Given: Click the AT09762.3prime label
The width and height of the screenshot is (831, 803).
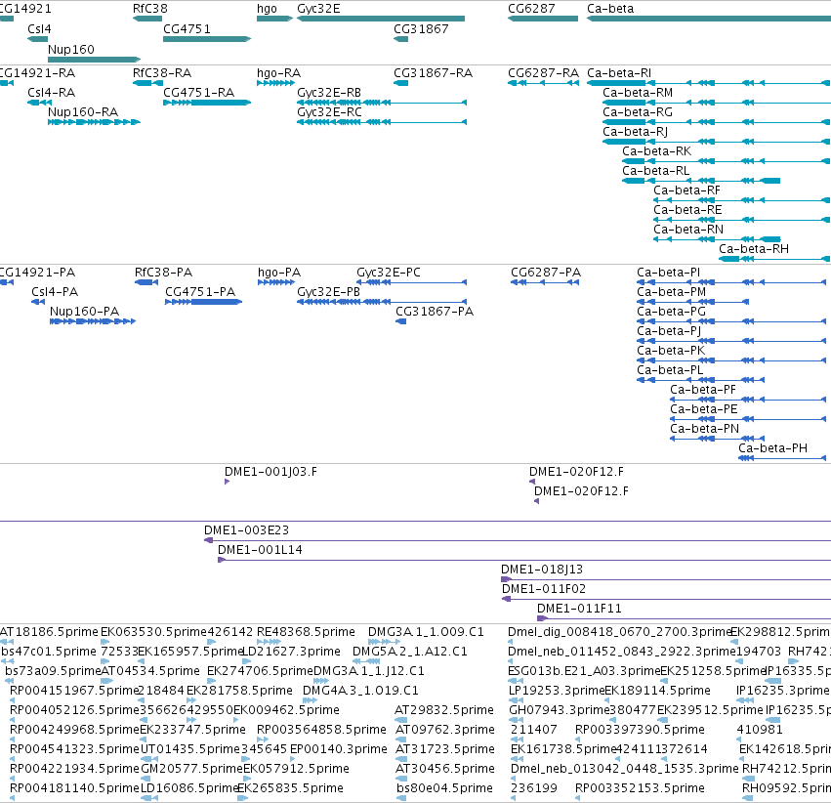Looking at the screenshot, I should [445, 730].
